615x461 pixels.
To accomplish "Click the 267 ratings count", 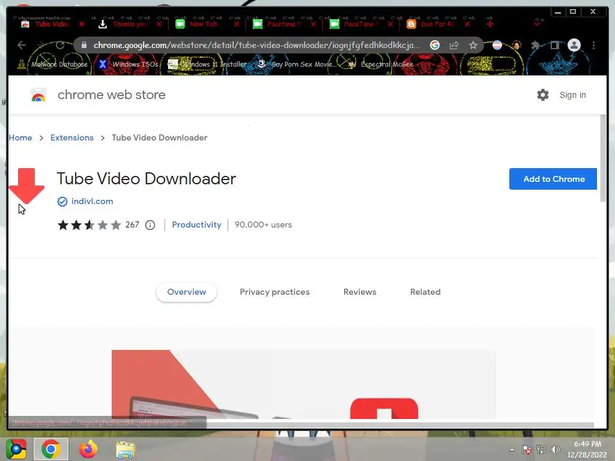I will [x=132, y=224].
